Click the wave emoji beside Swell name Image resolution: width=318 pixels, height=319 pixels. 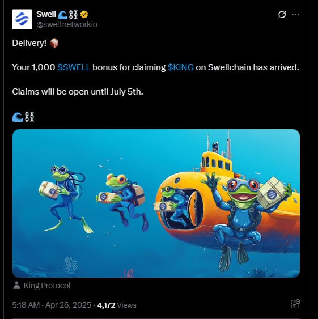(63, 15)
